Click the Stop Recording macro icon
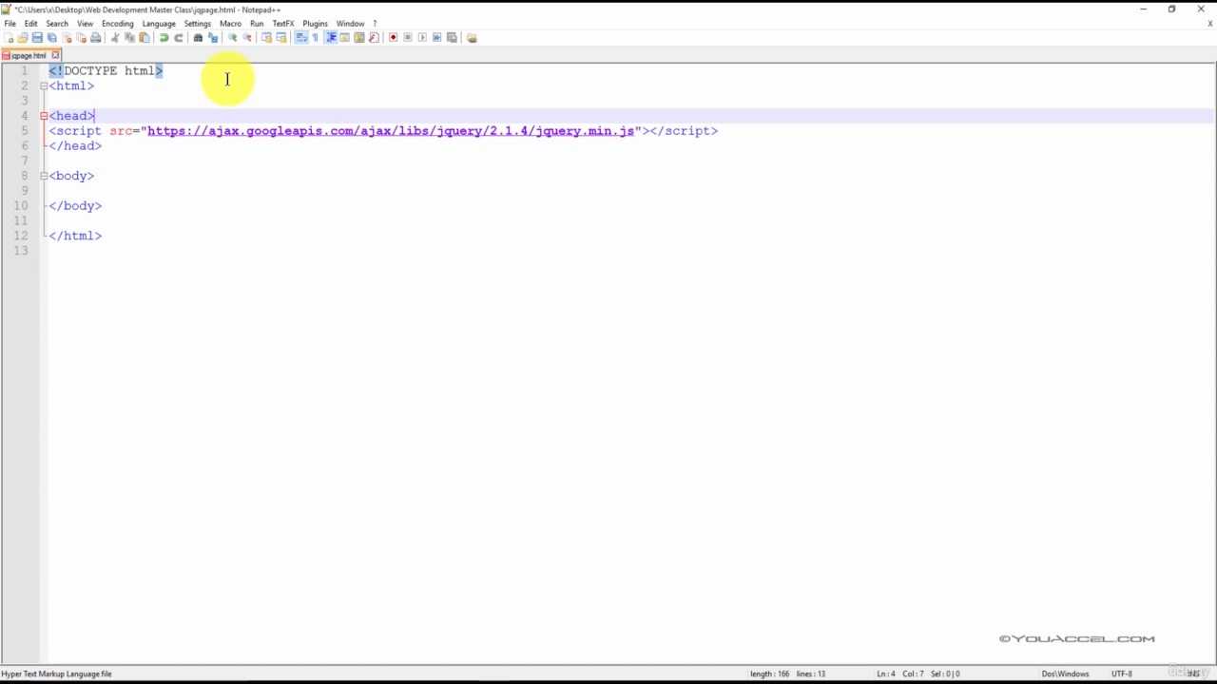1217x684 pixels. click(408, 38)
